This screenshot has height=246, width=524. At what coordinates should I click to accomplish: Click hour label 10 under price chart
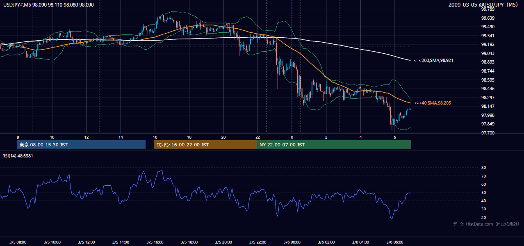click(52, 137)
